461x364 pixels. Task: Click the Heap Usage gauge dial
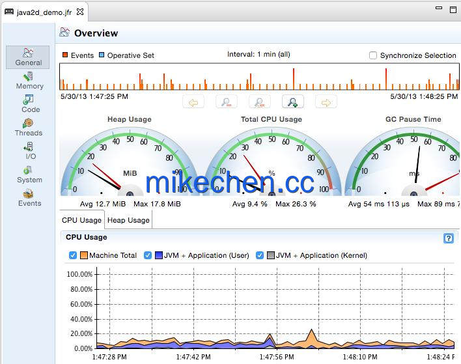130,161
